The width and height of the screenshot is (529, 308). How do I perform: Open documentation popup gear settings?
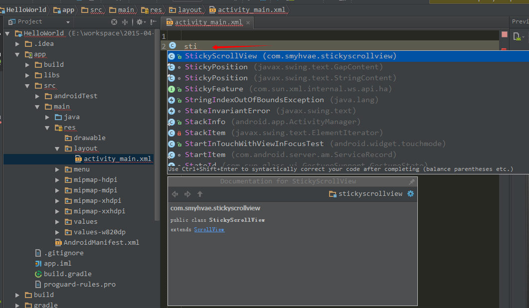(x=410, y=194)
